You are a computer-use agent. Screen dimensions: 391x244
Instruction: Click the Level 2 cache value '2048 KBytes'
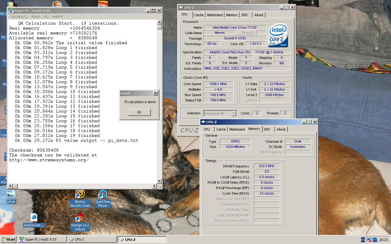(x=275, y=95)
